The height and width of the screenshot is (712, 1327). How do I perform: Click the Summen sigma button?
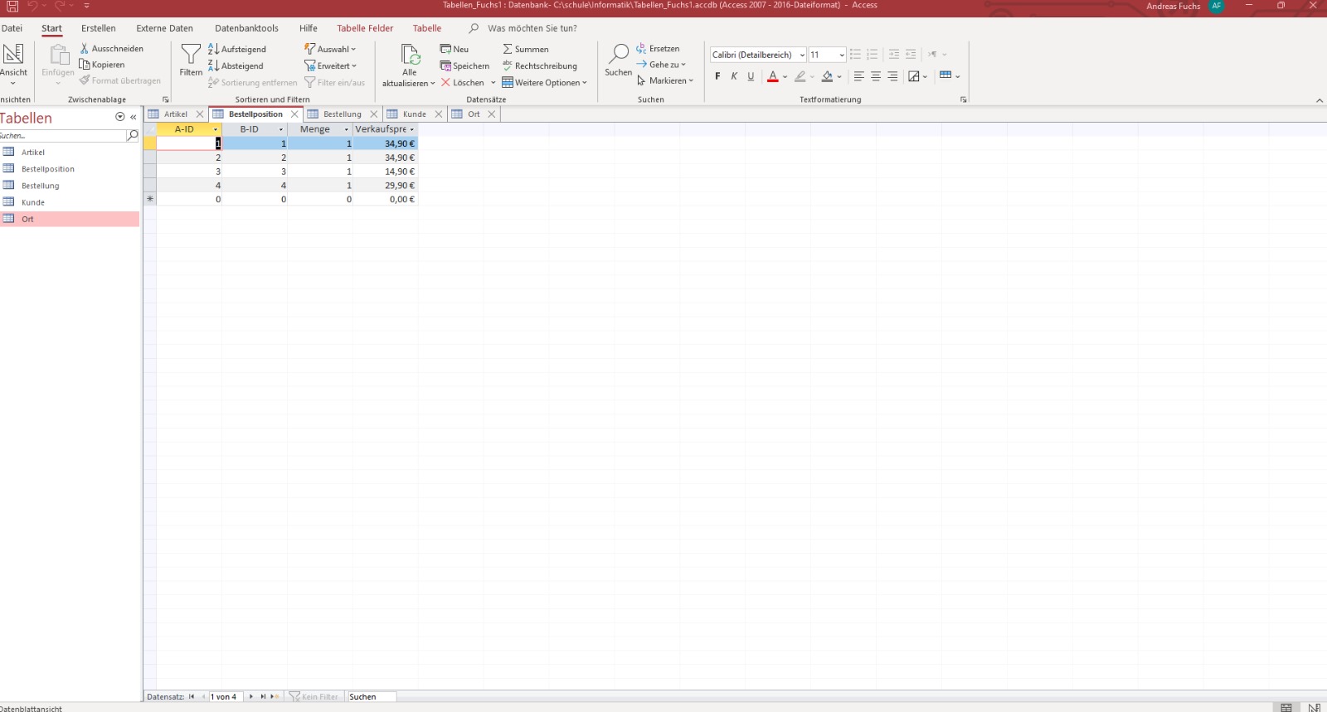click(x=526, y=49)
